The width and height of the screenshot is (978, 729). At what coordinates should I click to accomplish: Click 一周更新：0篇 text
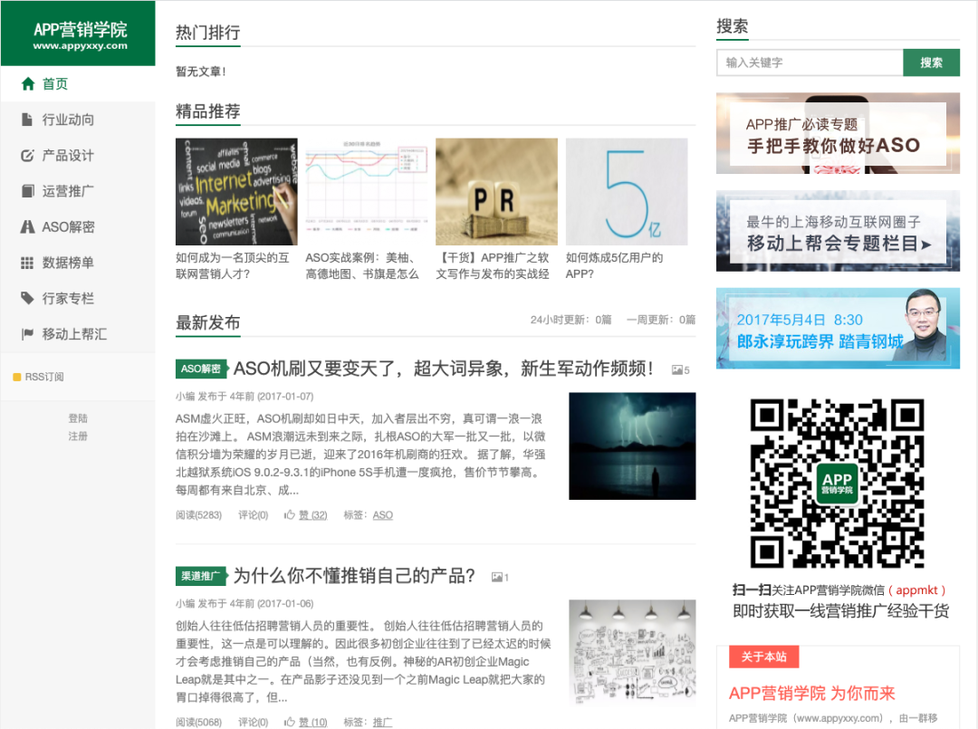coord(661,320)
